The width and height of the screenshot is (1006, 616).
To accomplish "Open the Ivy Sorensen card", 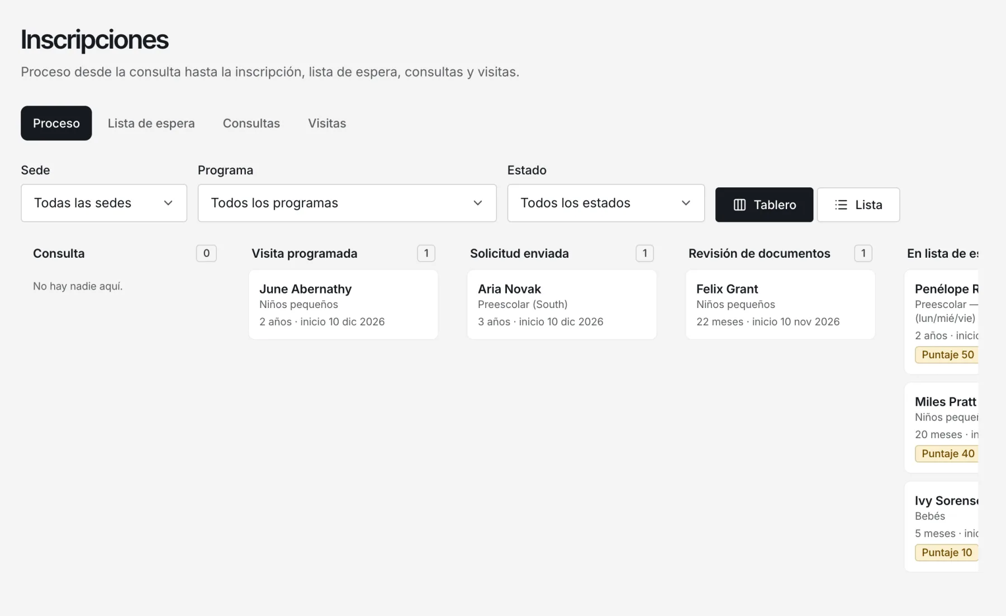I will tap(942, 527).
